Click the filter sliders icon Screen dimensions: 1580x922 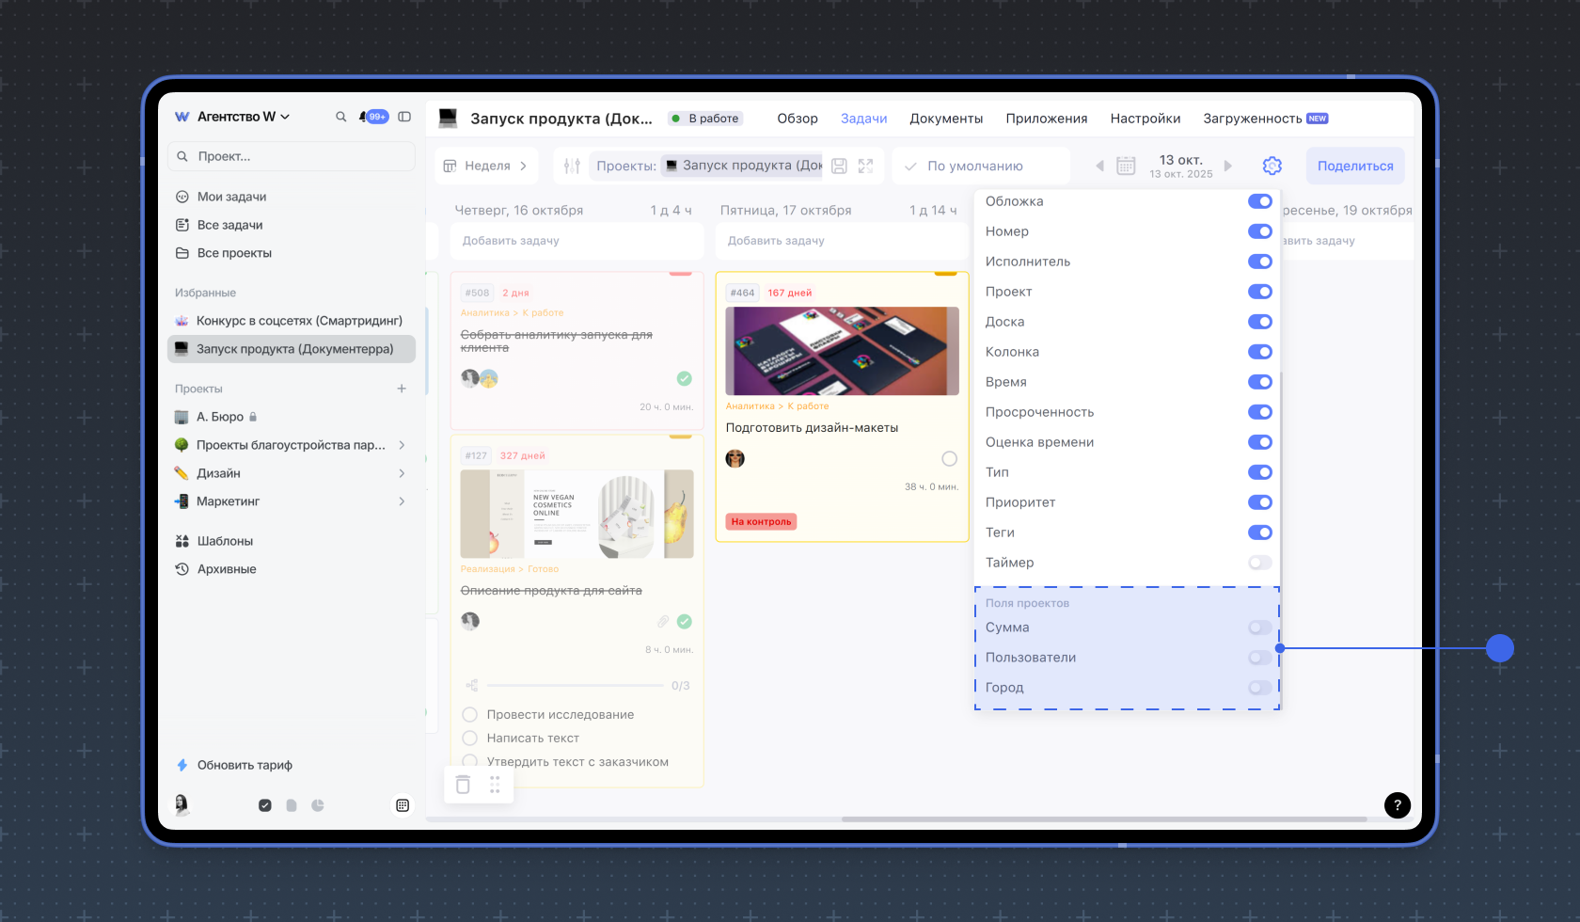572,166
